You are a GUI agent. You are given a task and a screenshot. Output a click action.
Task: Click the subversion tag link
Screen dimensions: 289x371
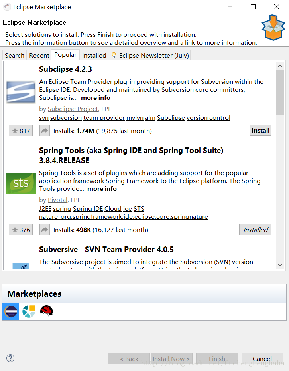66,117
